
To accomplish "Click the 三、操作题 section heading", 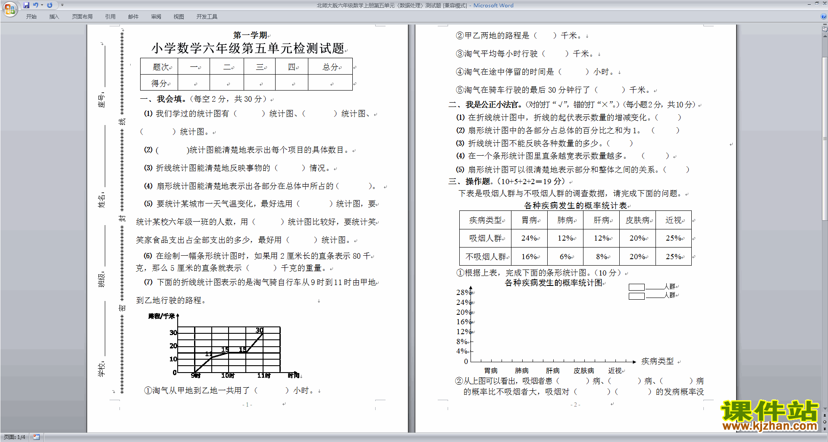I will (x=470, y=181).
